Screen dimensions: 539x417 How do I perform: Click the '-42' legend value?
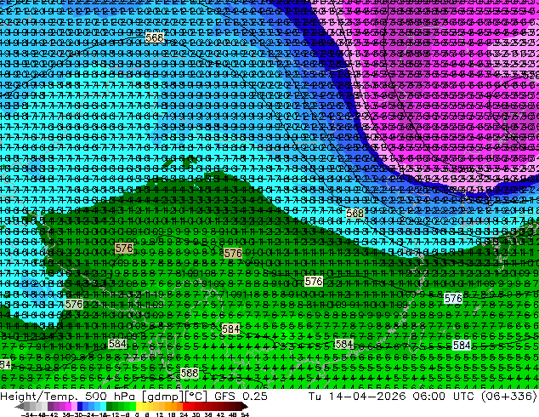(54, 415)
